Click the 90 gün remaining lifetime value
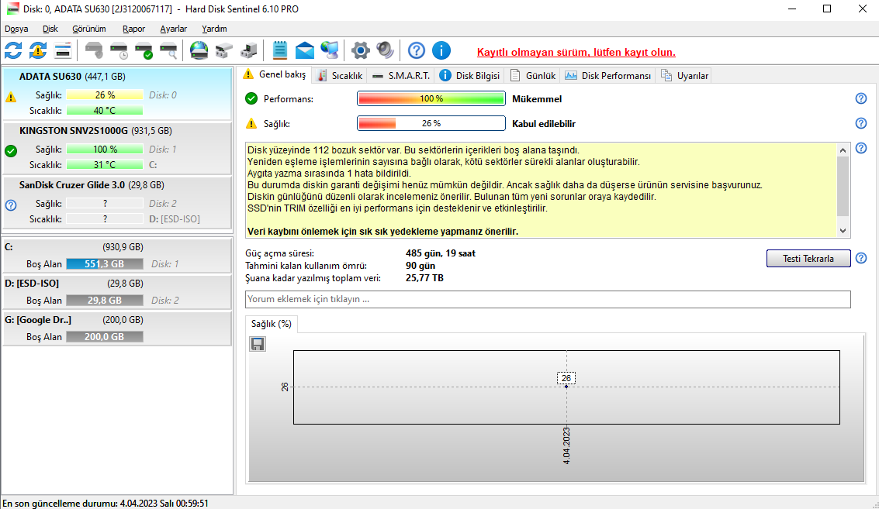Viewport: 879px width, 509px height. tap(420, 266)
